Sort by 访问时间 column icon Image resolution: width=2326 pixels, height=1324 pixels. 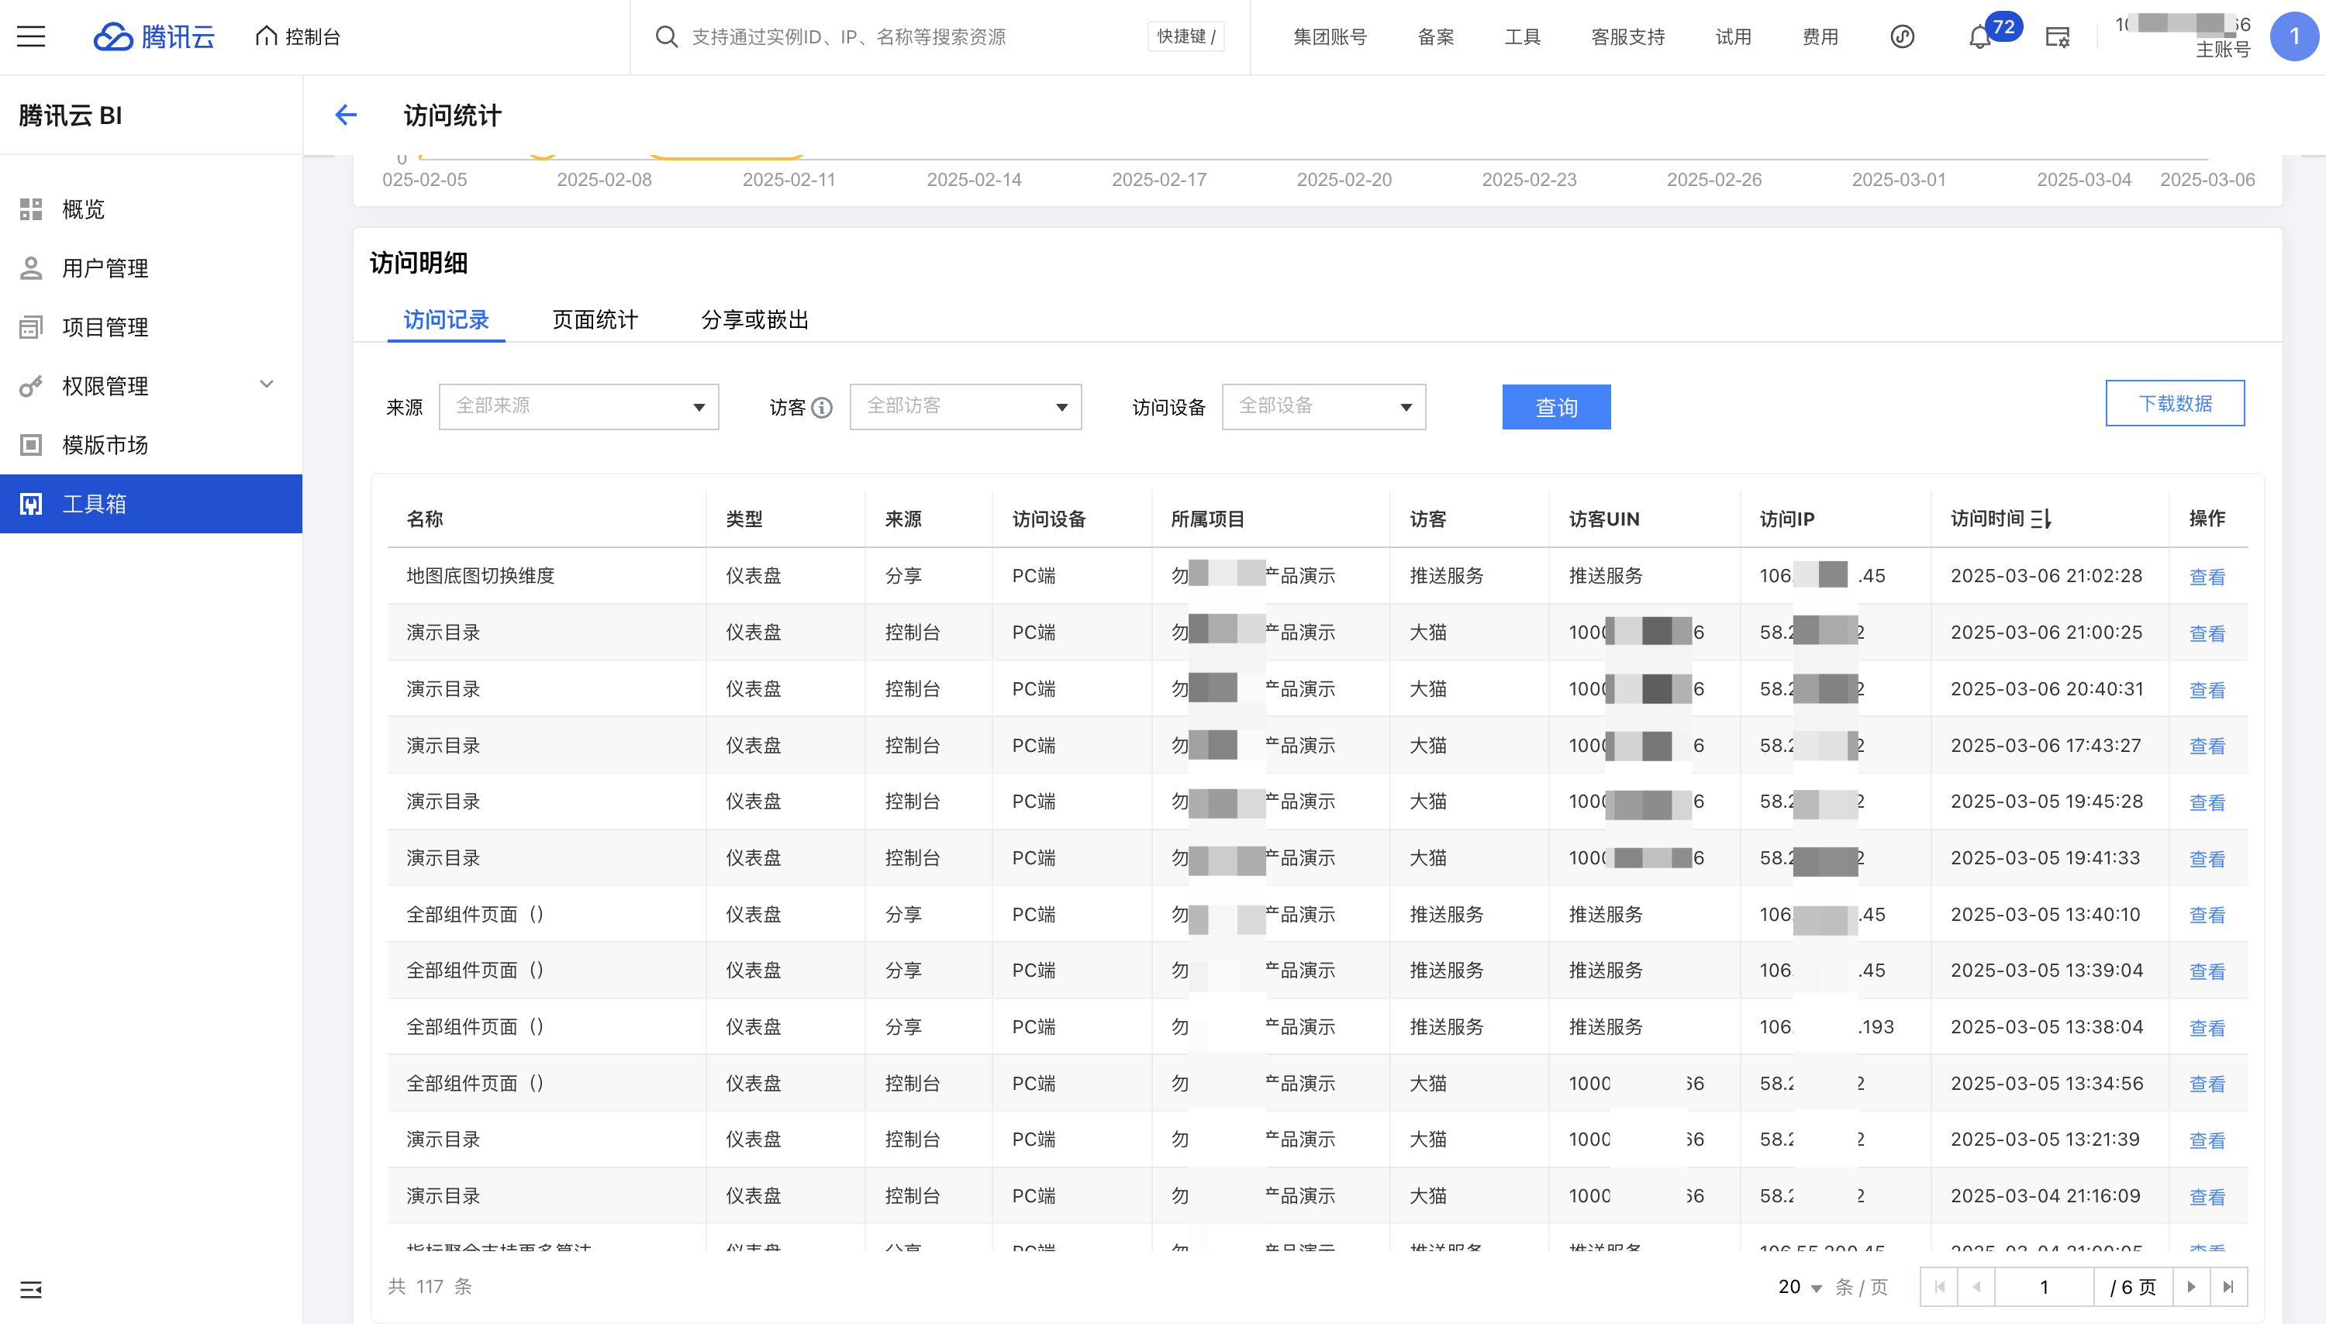[x=2041, y=519]
